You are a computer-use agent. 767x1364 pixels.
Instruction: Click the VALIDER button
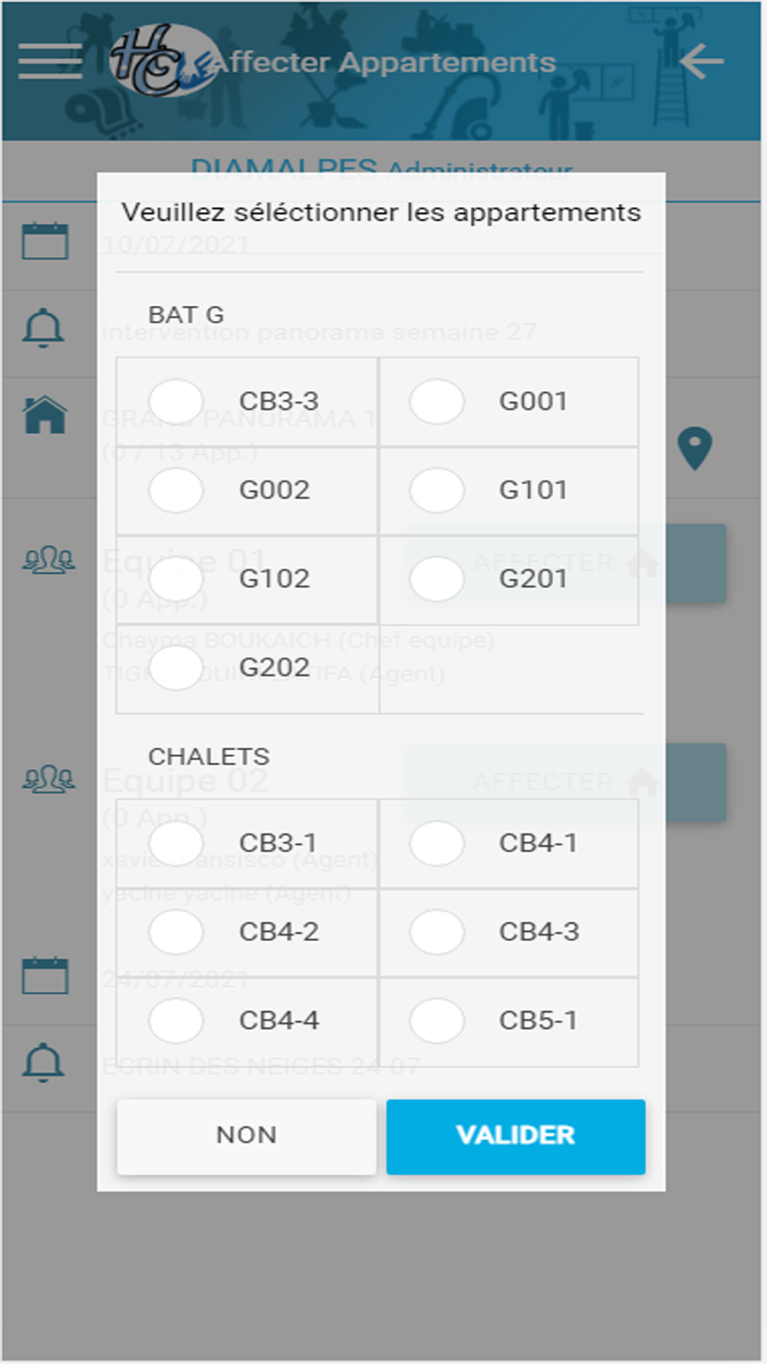coord(515,1136)
